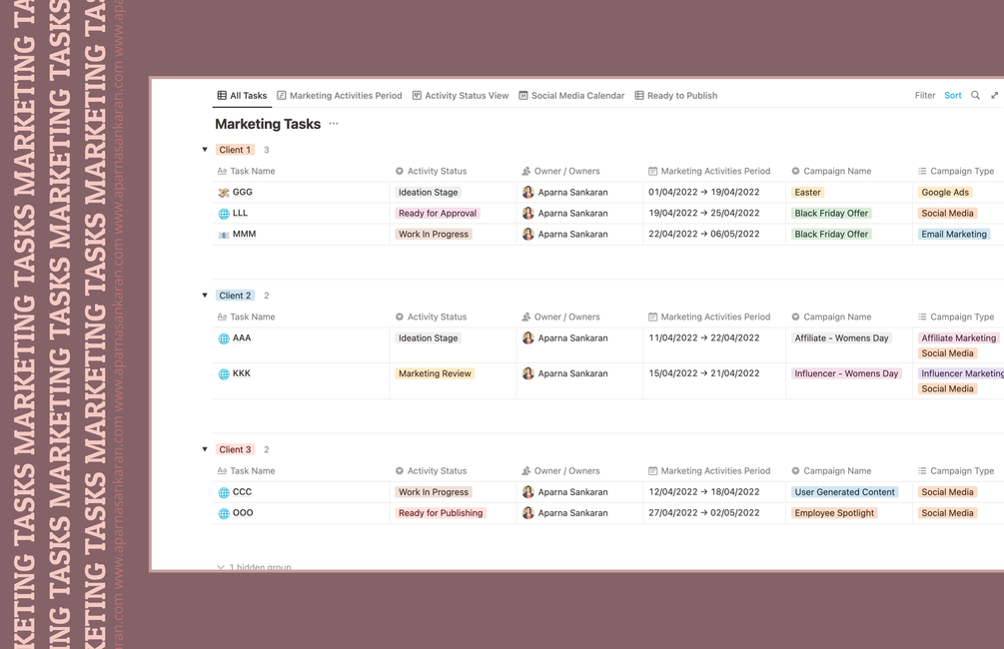
Task: Click the MMM task's page icon
Action: tap(224, 235)
